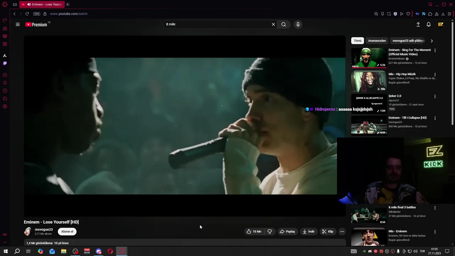Open options for Mix - Hip Hop Müzik
Viewport: 455px width, 256px height.
435,75
